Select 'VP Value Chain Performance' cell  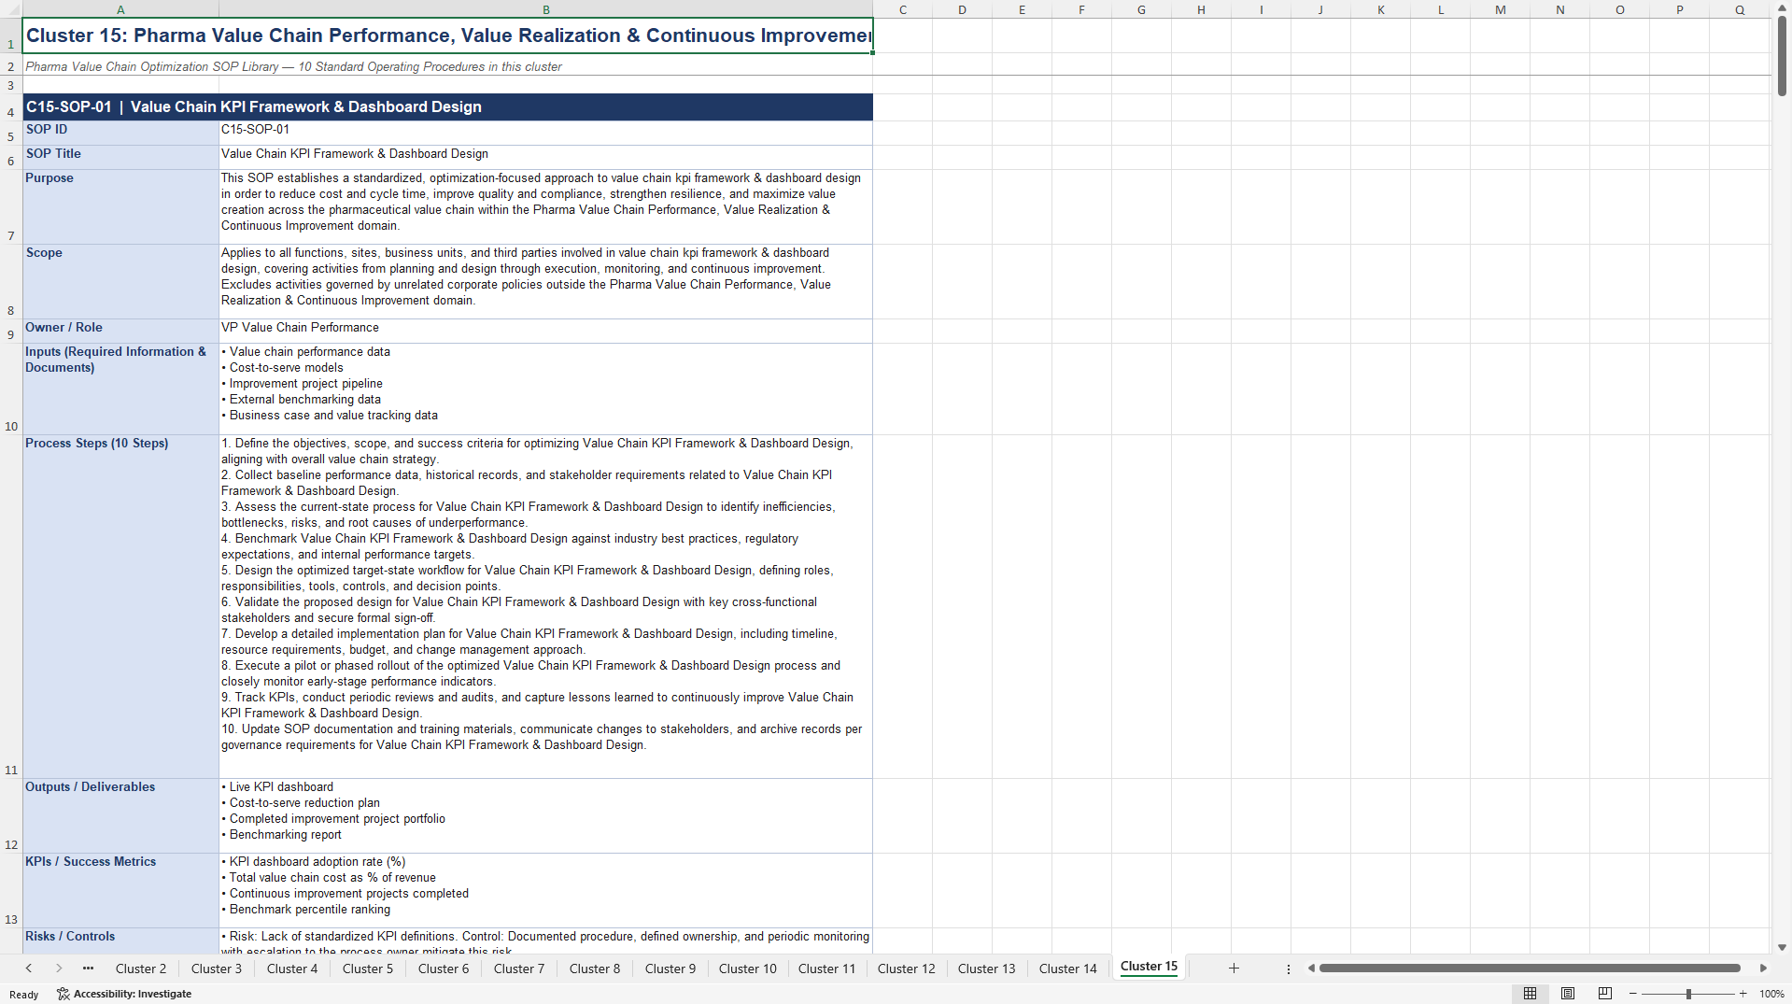coord(545,331)
